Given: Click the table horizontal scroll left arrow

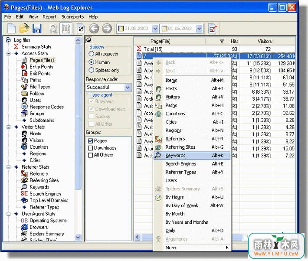Looking at the screenshot, I should coord(138,237).
